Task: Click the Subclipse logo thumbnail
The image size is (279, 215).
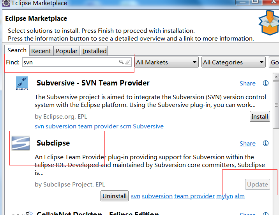Action: (21, 143)
